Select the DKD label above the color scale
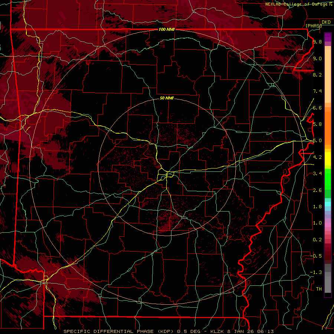 [326, 22]
